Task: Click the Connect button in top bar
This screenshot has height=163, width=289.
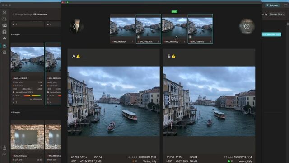Action: click(x=272, y=5)
